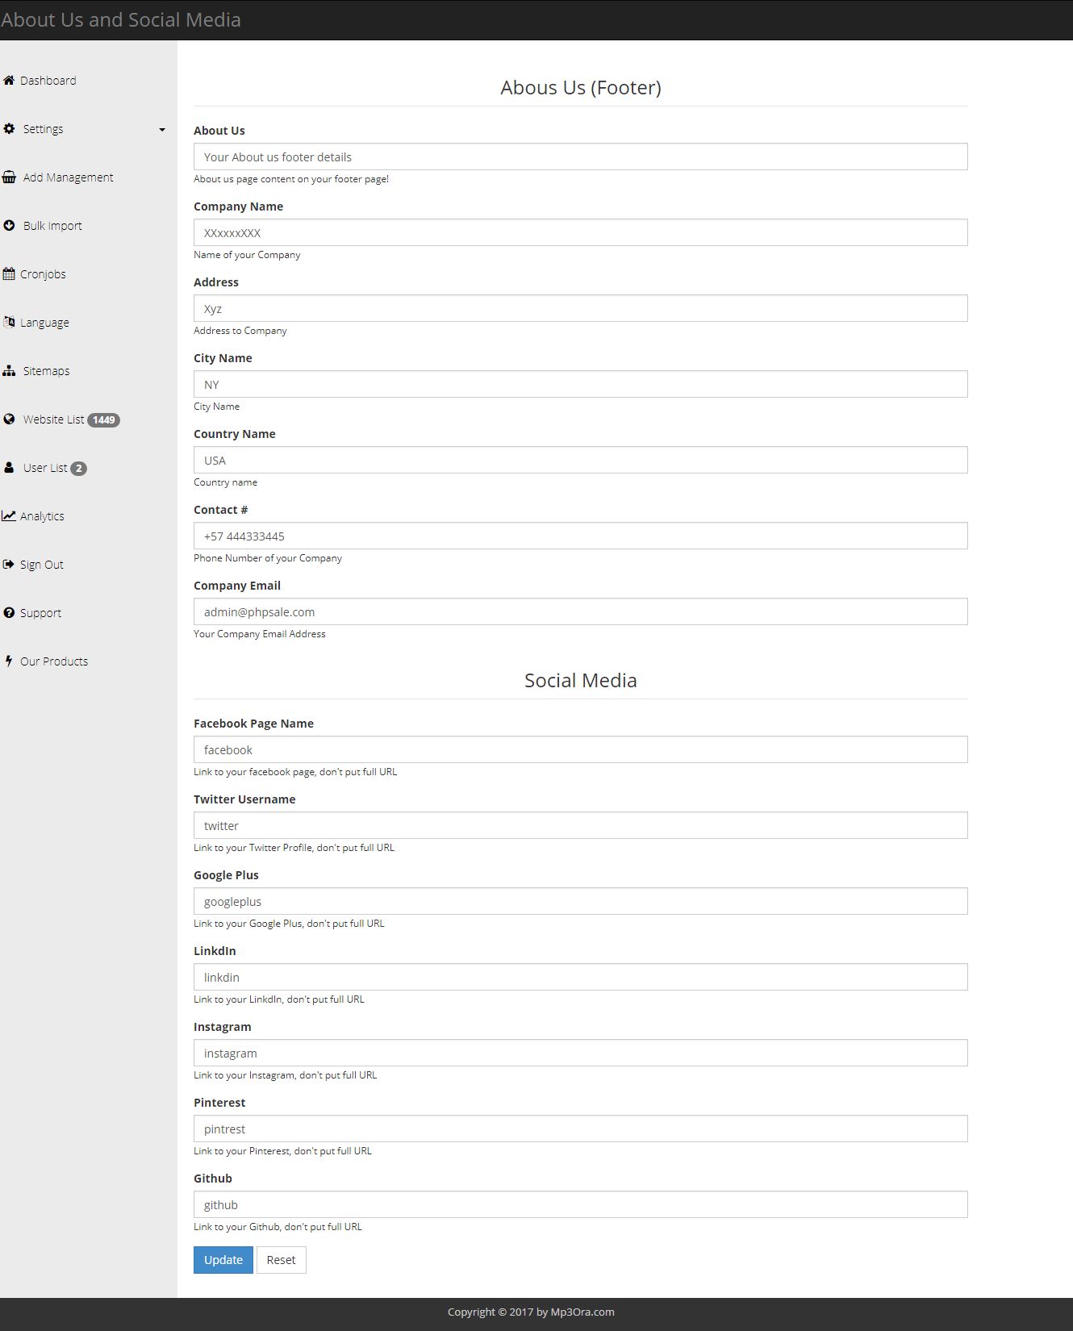Click the 1449 website count badge
Image resolution: width=1073 pixels, height=1331 pixels.
tap(103, 420)
